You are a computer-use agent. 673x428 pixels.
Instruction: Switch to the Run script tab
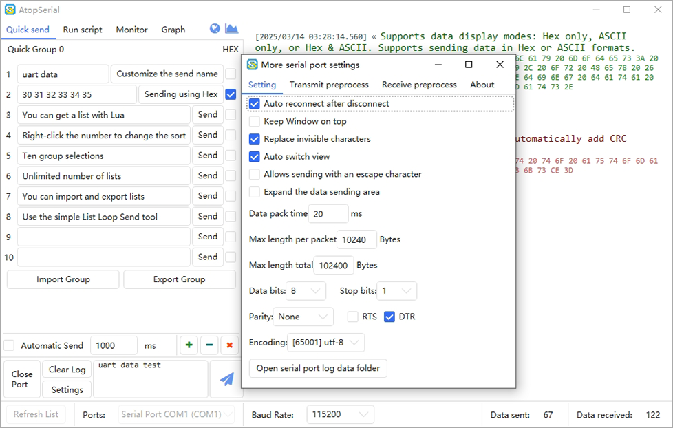(x=83, y=30)
